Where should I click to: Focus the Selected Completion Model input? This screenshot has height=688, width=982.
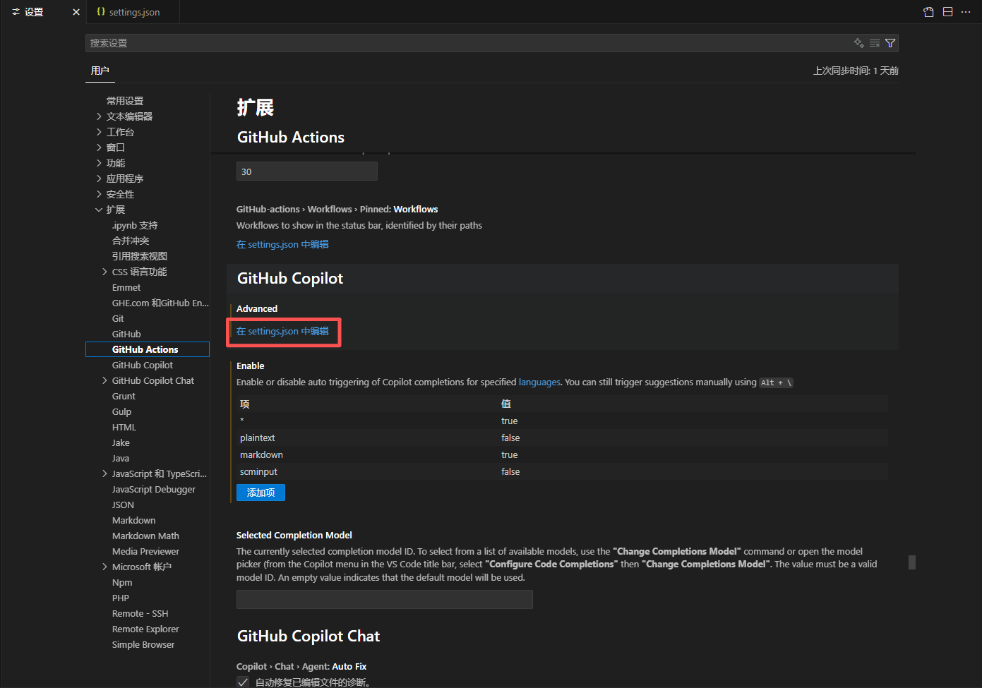pyautogui.click(x=385, y=600)
